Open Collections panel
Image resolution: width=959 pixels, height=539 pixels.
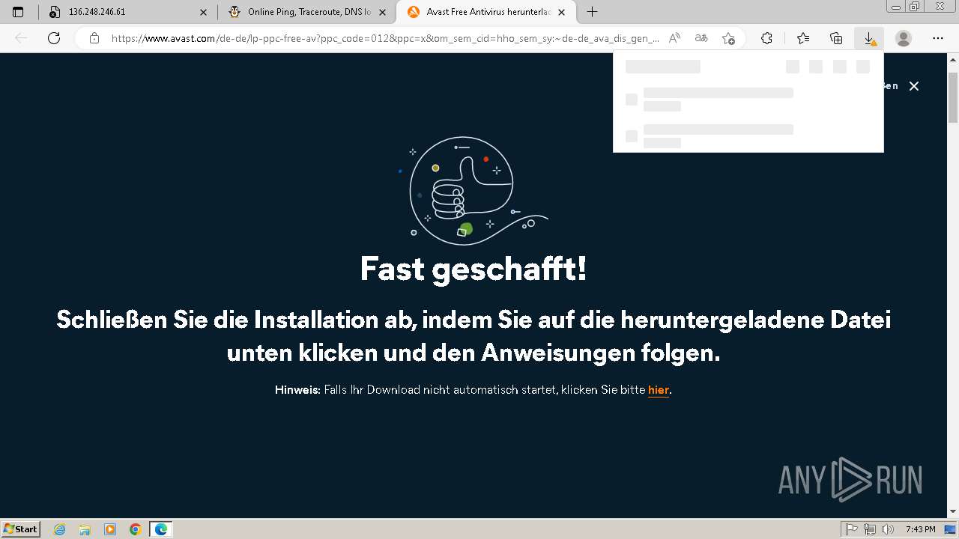click(x=836, y=38)
